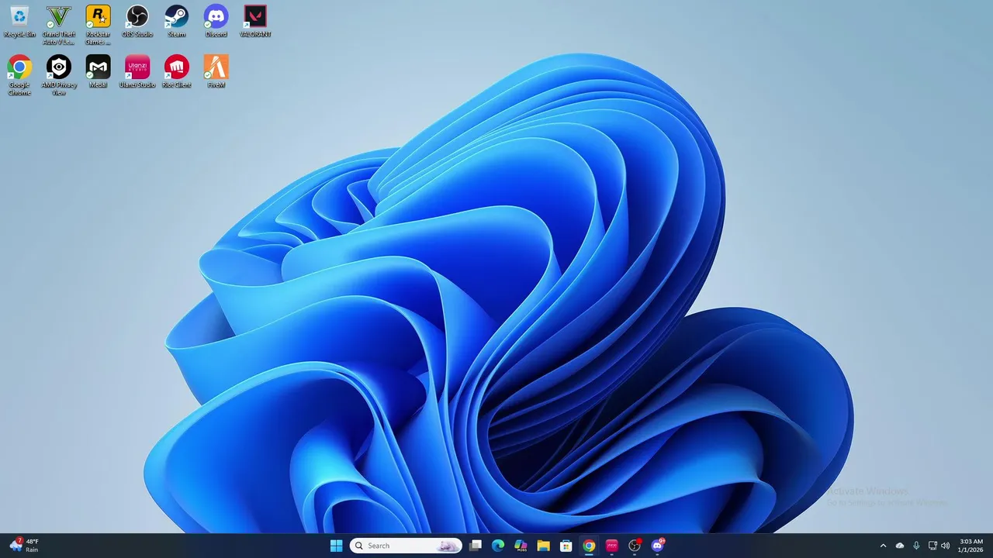
Task: Open network settings from tray icon
Action: [932, 546]
